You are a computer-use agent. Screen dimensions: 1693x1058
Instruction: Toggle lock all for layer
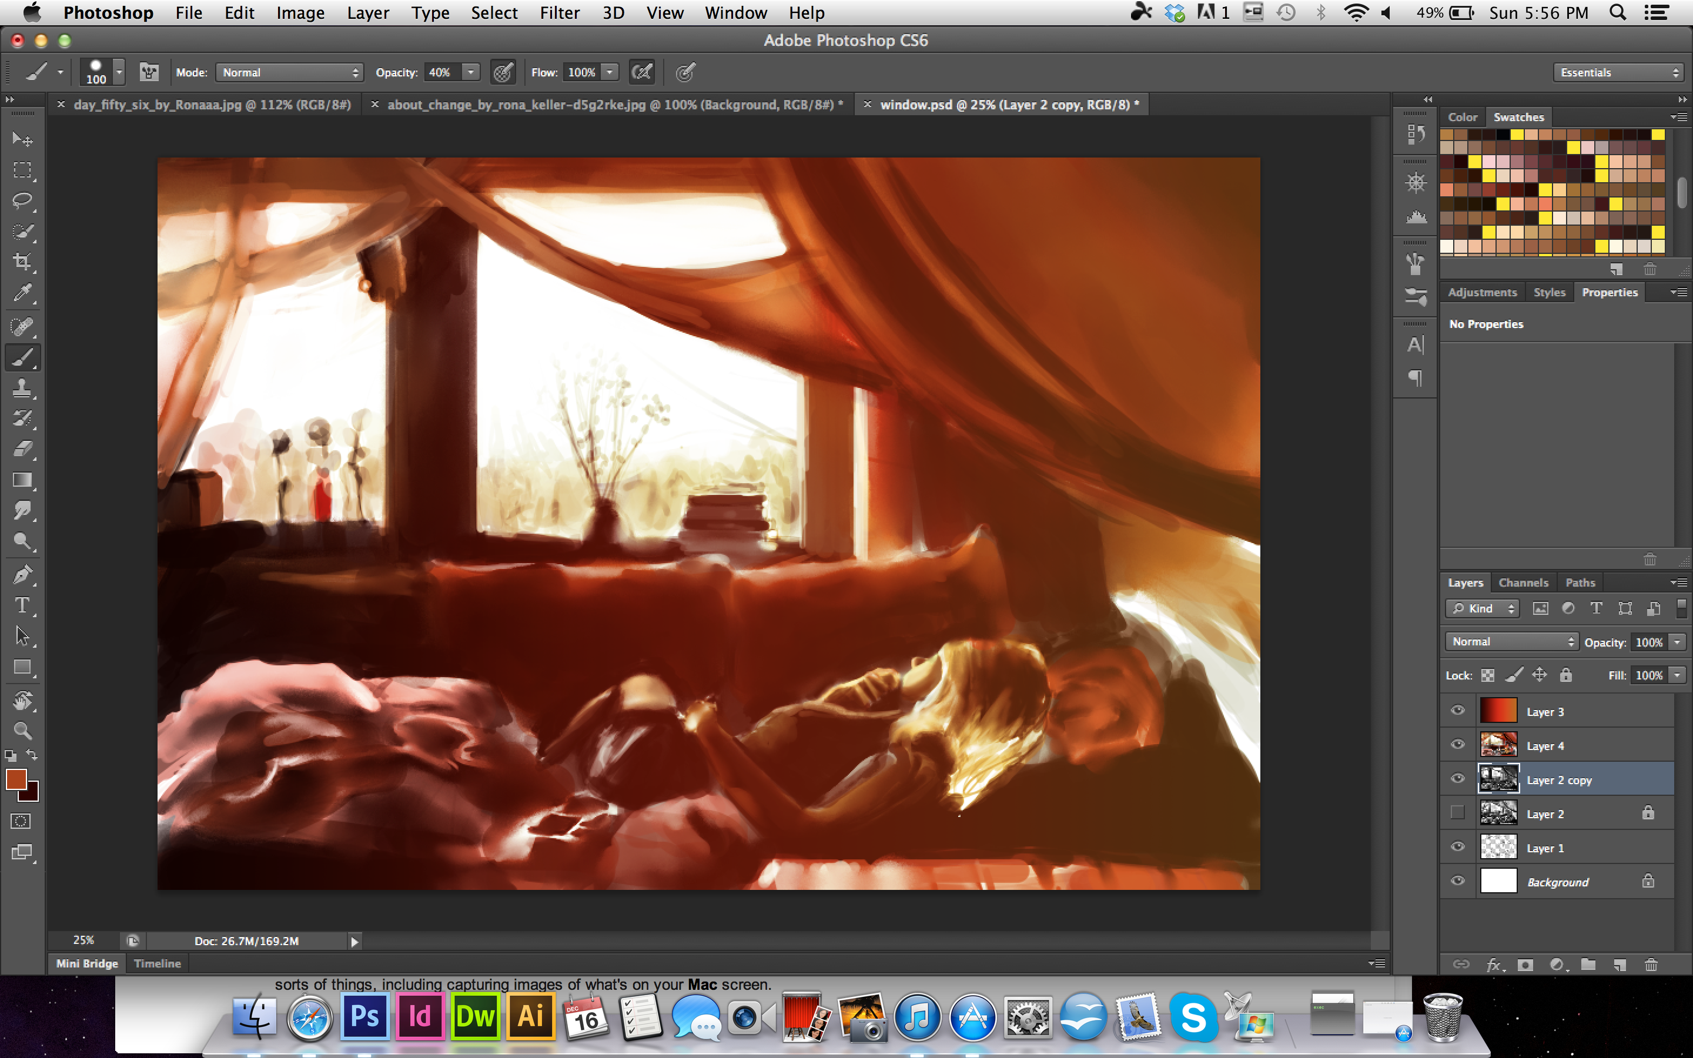pyautogui.click(x=1565, y=675)
